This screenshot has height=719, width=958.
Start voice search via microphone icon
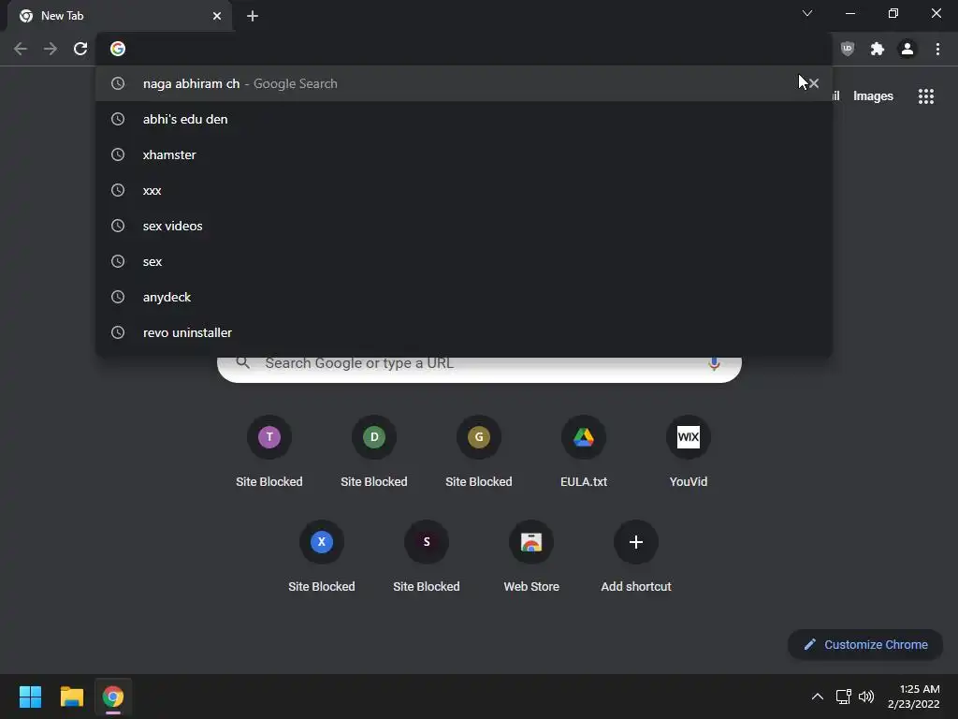click(714, 363)
